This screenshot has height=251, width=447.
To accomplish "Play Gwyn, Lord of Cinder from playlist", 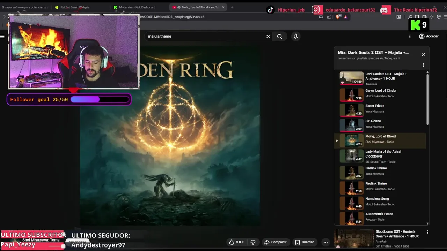I will pyautogui.click(x=380, y=94).
